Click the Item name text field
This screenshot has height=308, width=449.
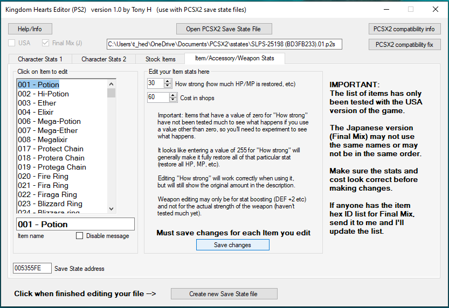[74, 224]
